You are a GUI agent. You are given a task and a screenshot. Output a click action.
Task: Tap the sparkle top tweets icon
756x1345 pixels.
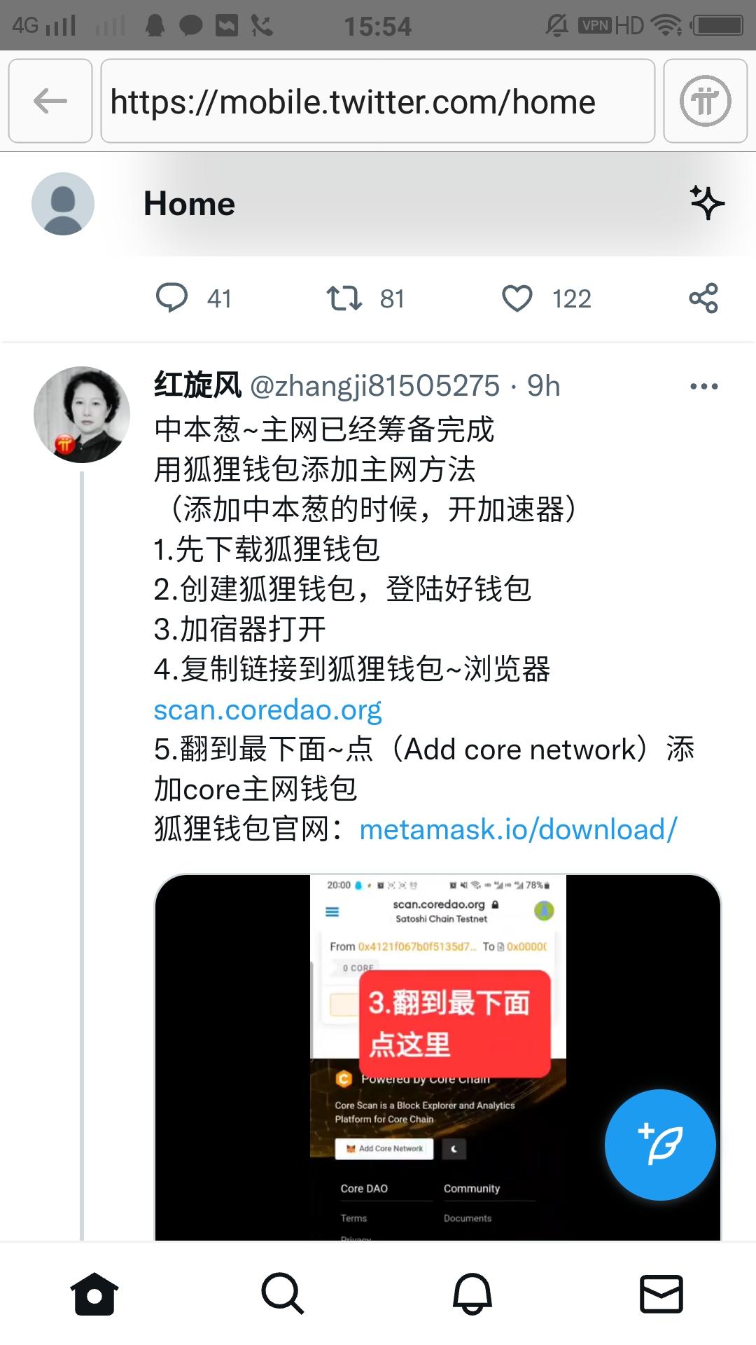[707, 203]
